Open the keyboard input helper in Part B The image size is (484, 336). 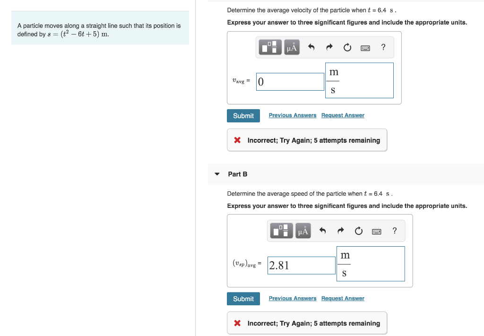376,231
